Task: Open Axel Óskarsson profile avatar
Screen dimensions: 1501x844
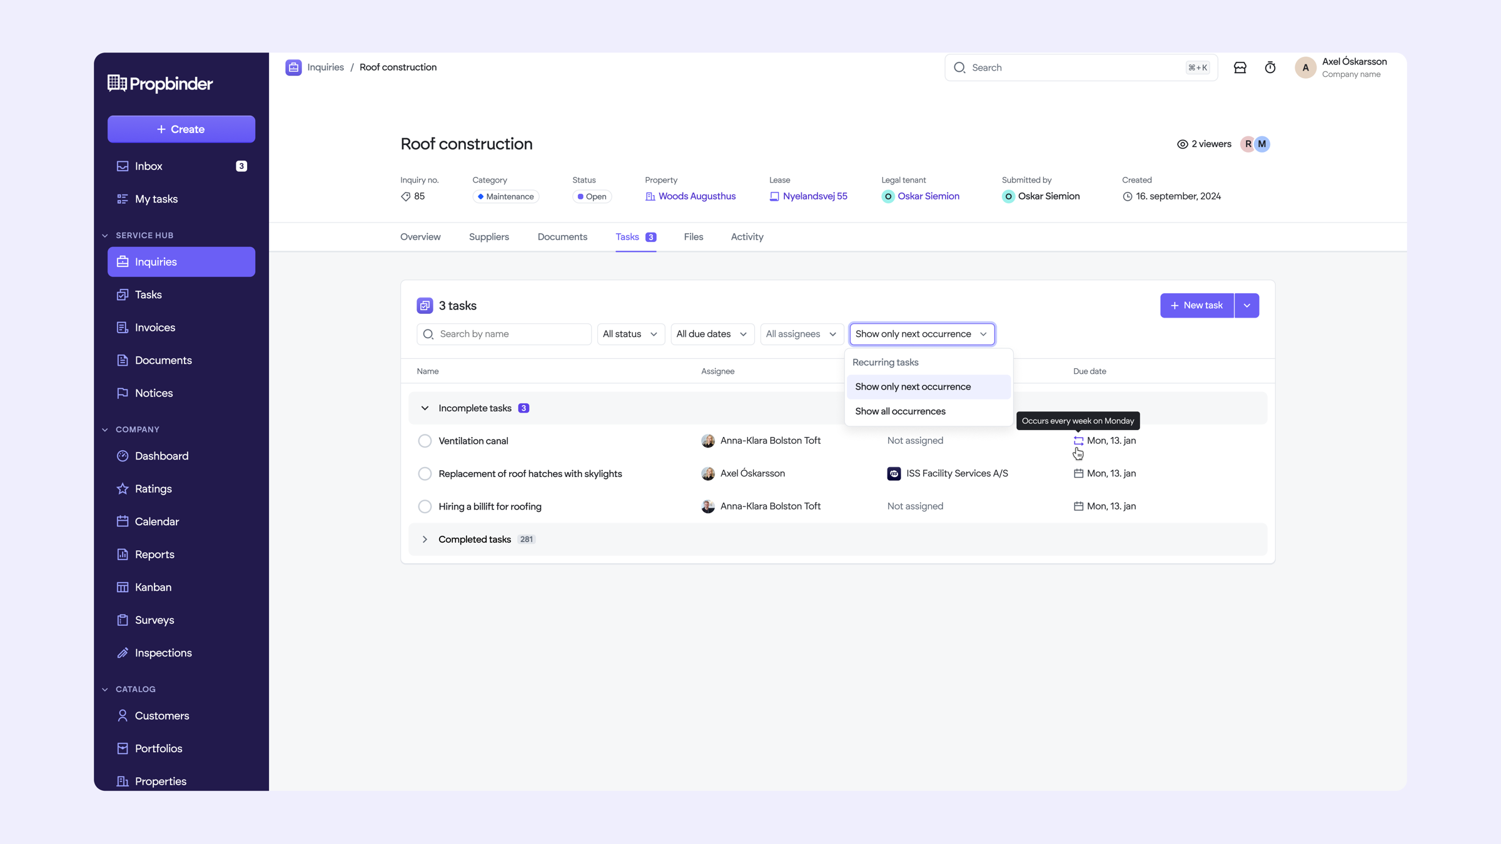Action: click(1305, 68)
